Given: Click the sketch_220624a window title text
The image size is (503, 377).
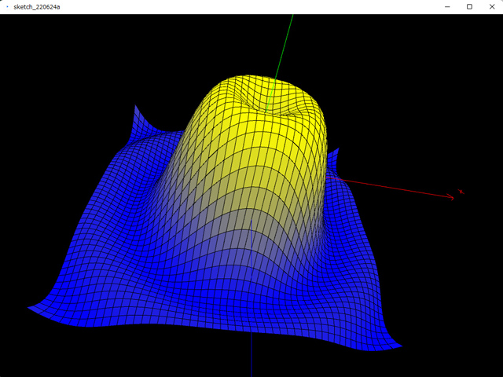Looking at the screenshot, I should pos(36,6).
